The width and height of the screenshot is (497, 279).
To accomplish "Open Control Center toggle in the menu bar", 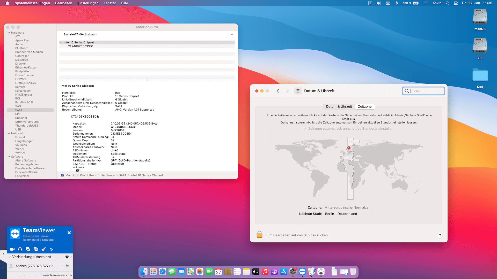I will click(456, 3).
